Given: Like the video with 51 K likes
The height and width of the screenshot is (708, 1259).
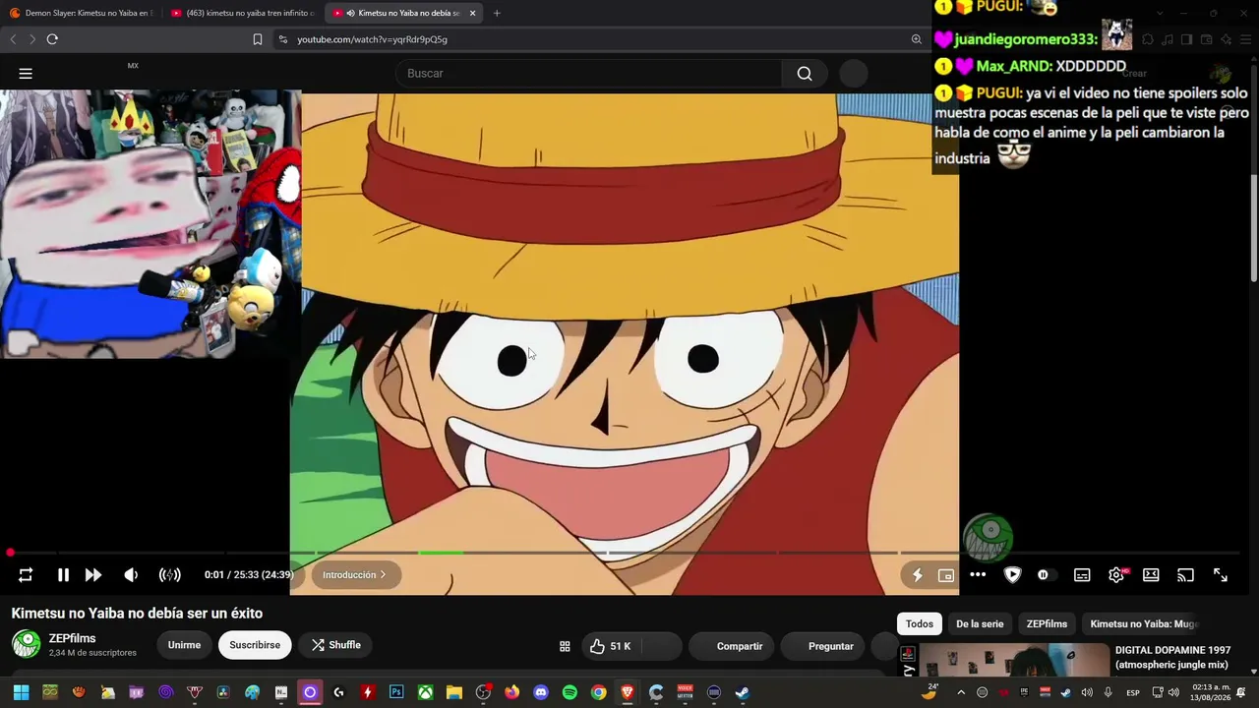Looking at the screenshot, I should click(610, 646).
